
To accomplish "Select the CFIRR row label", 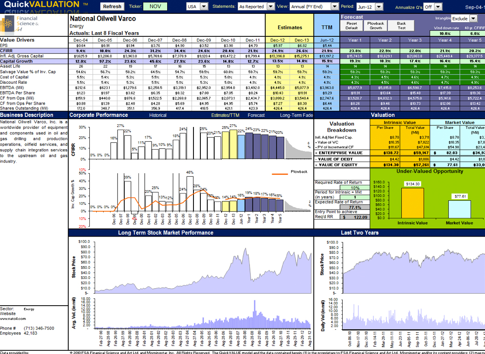I will click(6, 51).
